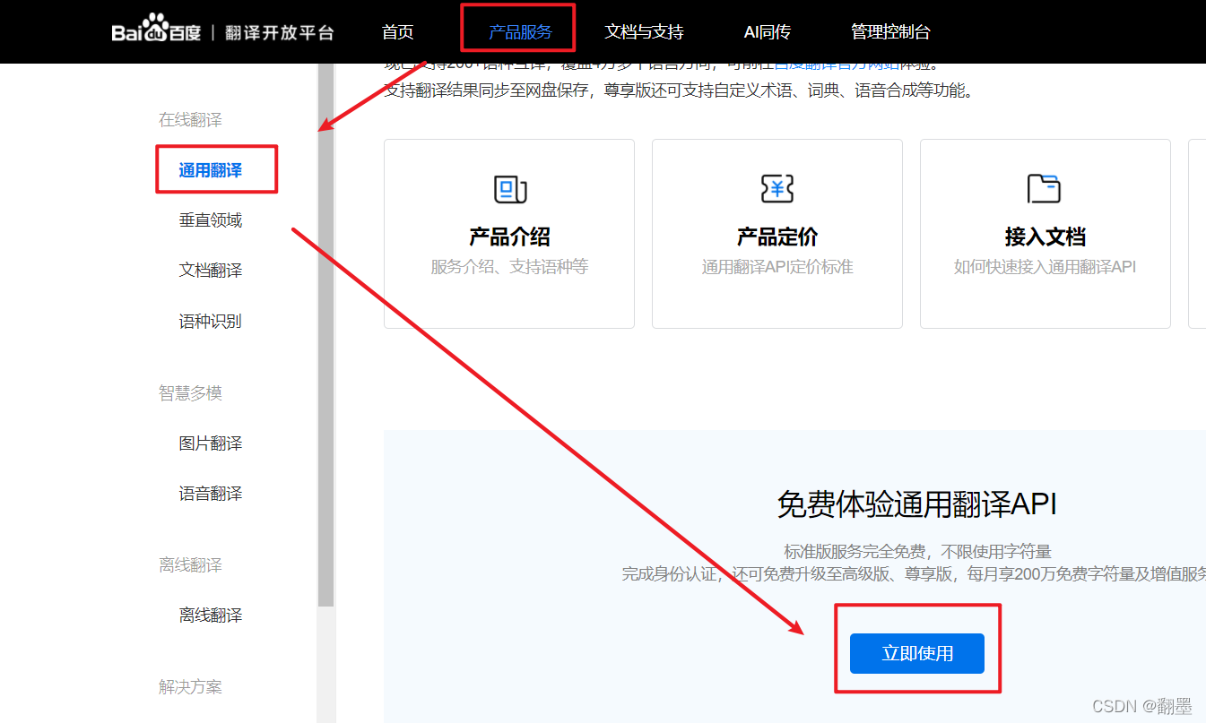
Task: Go to the 首页 nav item
Action: pos(398,32)
